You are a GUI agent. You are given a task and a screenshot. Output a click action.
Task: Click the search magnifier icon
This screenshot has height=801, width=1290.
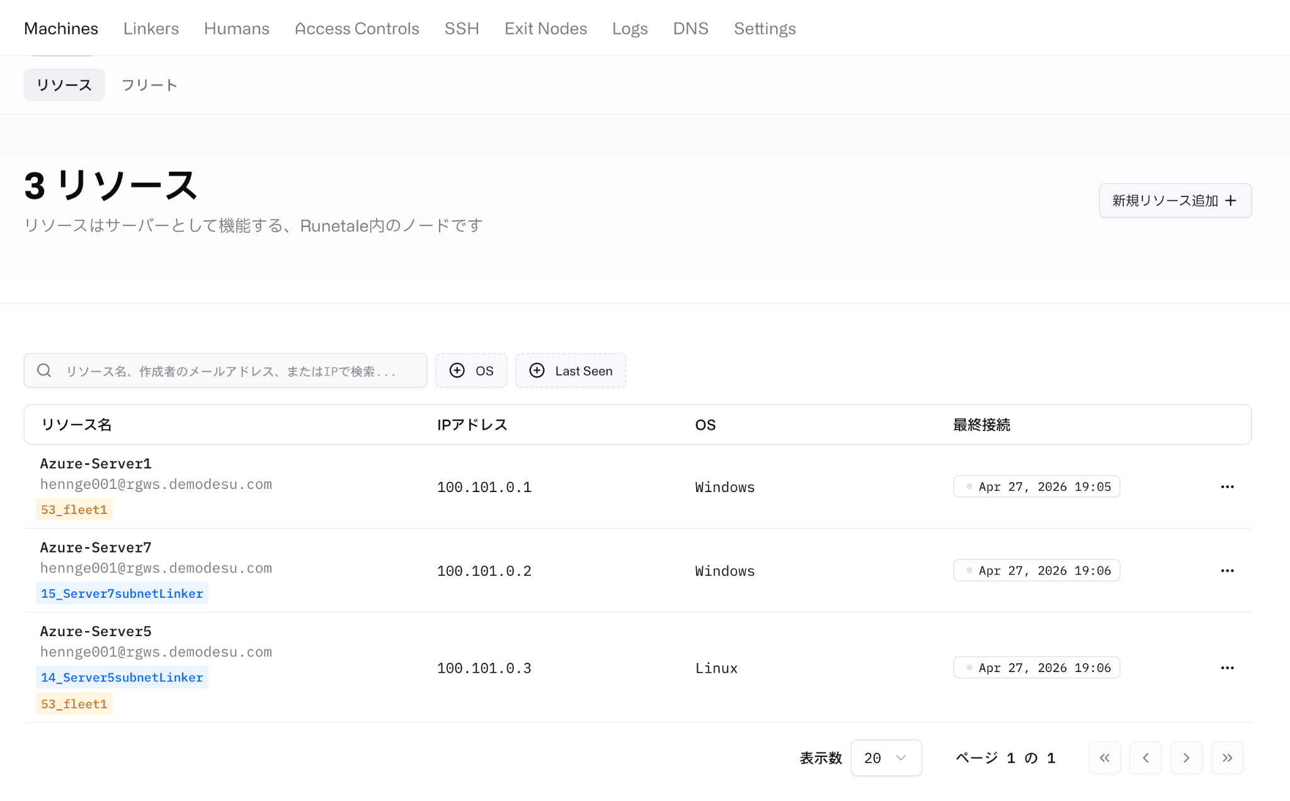pyautogui.click(x=44, y=371)
